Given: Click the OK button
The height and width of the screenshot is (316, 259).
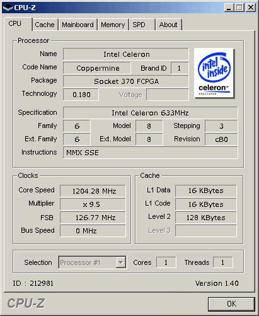Looking at the screenshot, I should 231,304.
